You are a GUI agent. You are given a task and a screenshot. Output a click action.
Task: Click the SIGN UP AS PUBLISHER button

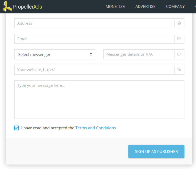156,151
